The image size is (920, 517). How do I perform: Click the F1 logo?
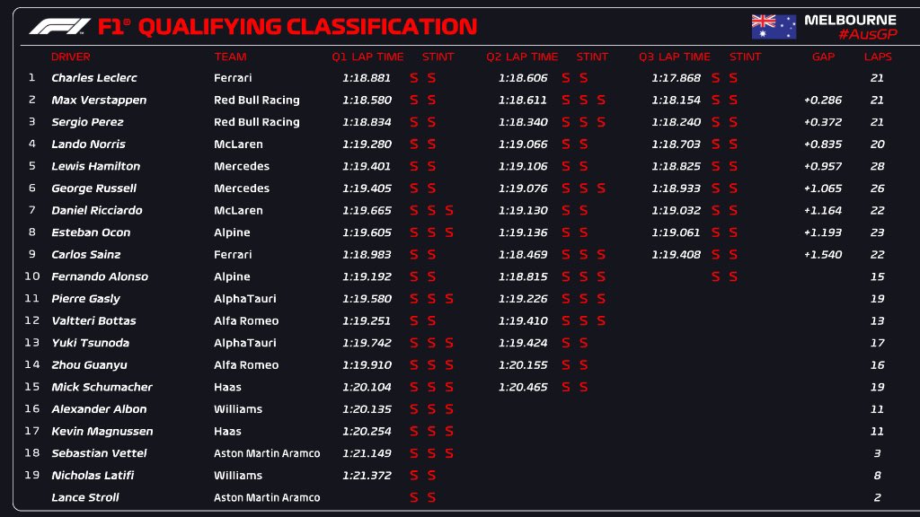coord(59,27)
